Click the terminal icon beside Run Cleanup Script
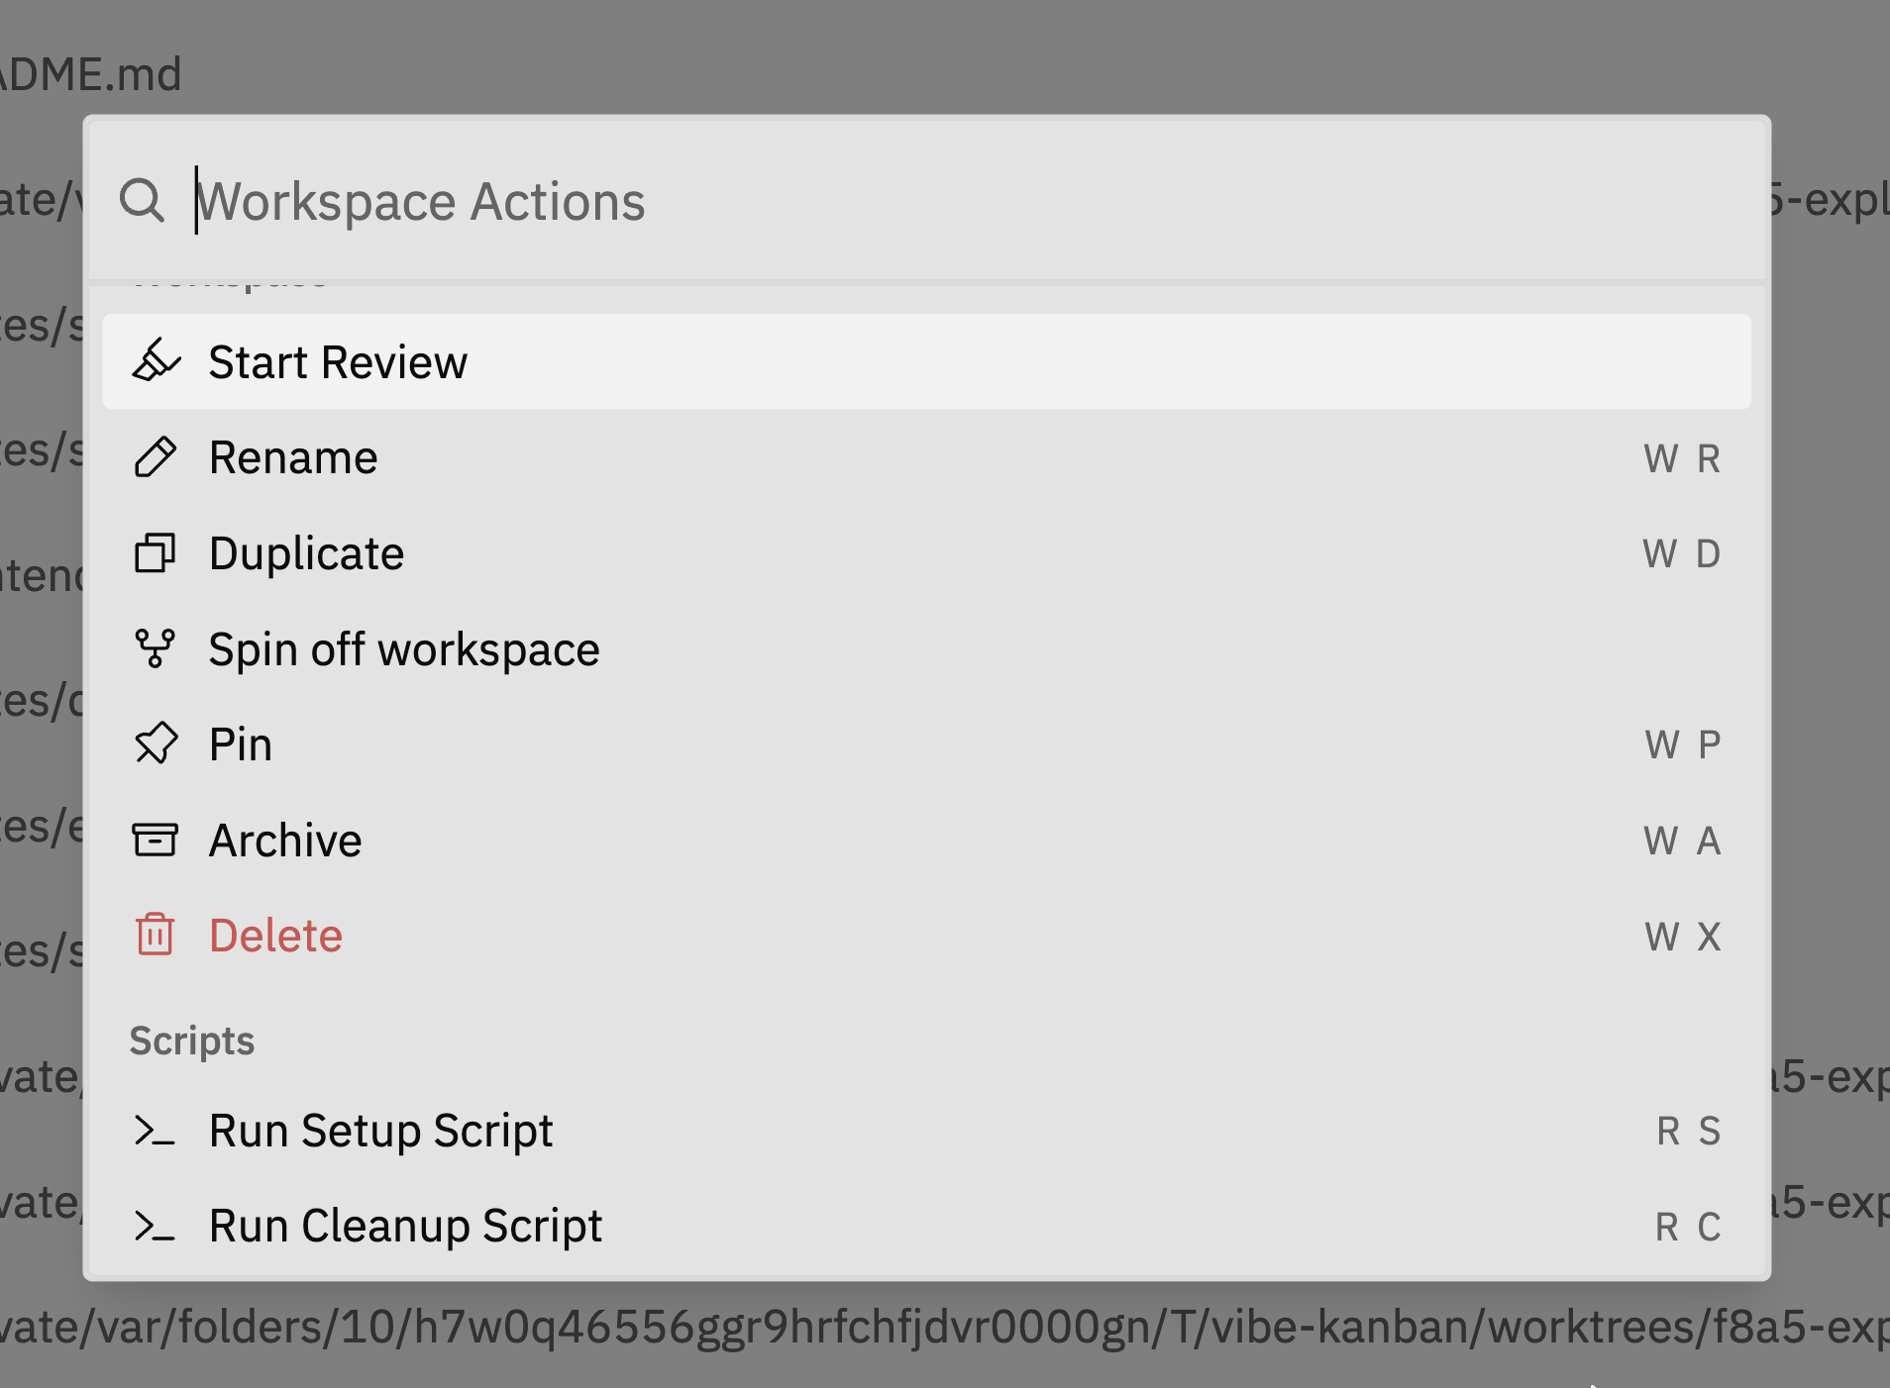Viewport: 1890px width, 1388px height. point(155,1225)
